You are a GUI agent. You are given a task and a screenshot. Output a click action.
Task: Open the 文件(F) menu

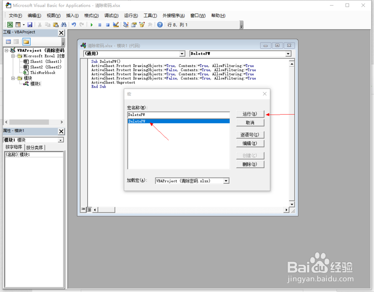(15, 15)
